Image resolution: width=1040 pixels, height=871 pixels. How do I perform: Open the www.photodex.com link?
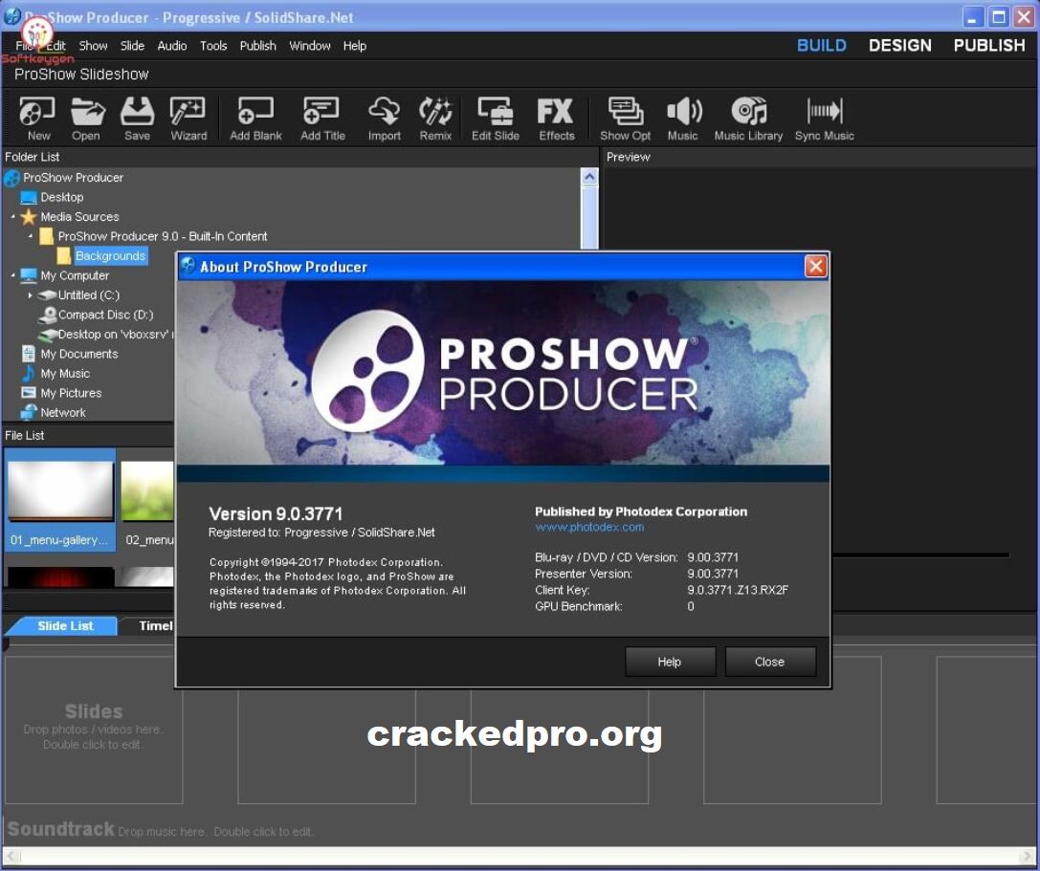point(589,527)
